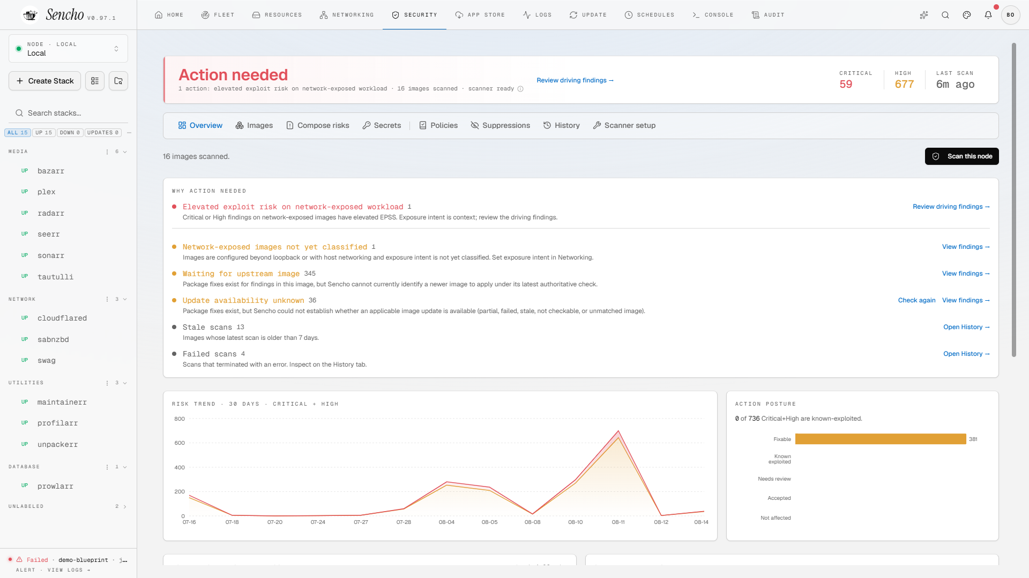Open History link for Failed scans
The height and width of the screenshot is (578, 1029).
966,354
